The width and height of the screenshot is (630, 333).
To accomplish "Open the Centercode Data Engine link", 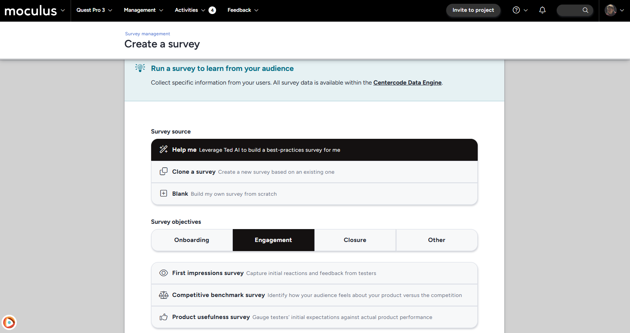I will 407,83.
